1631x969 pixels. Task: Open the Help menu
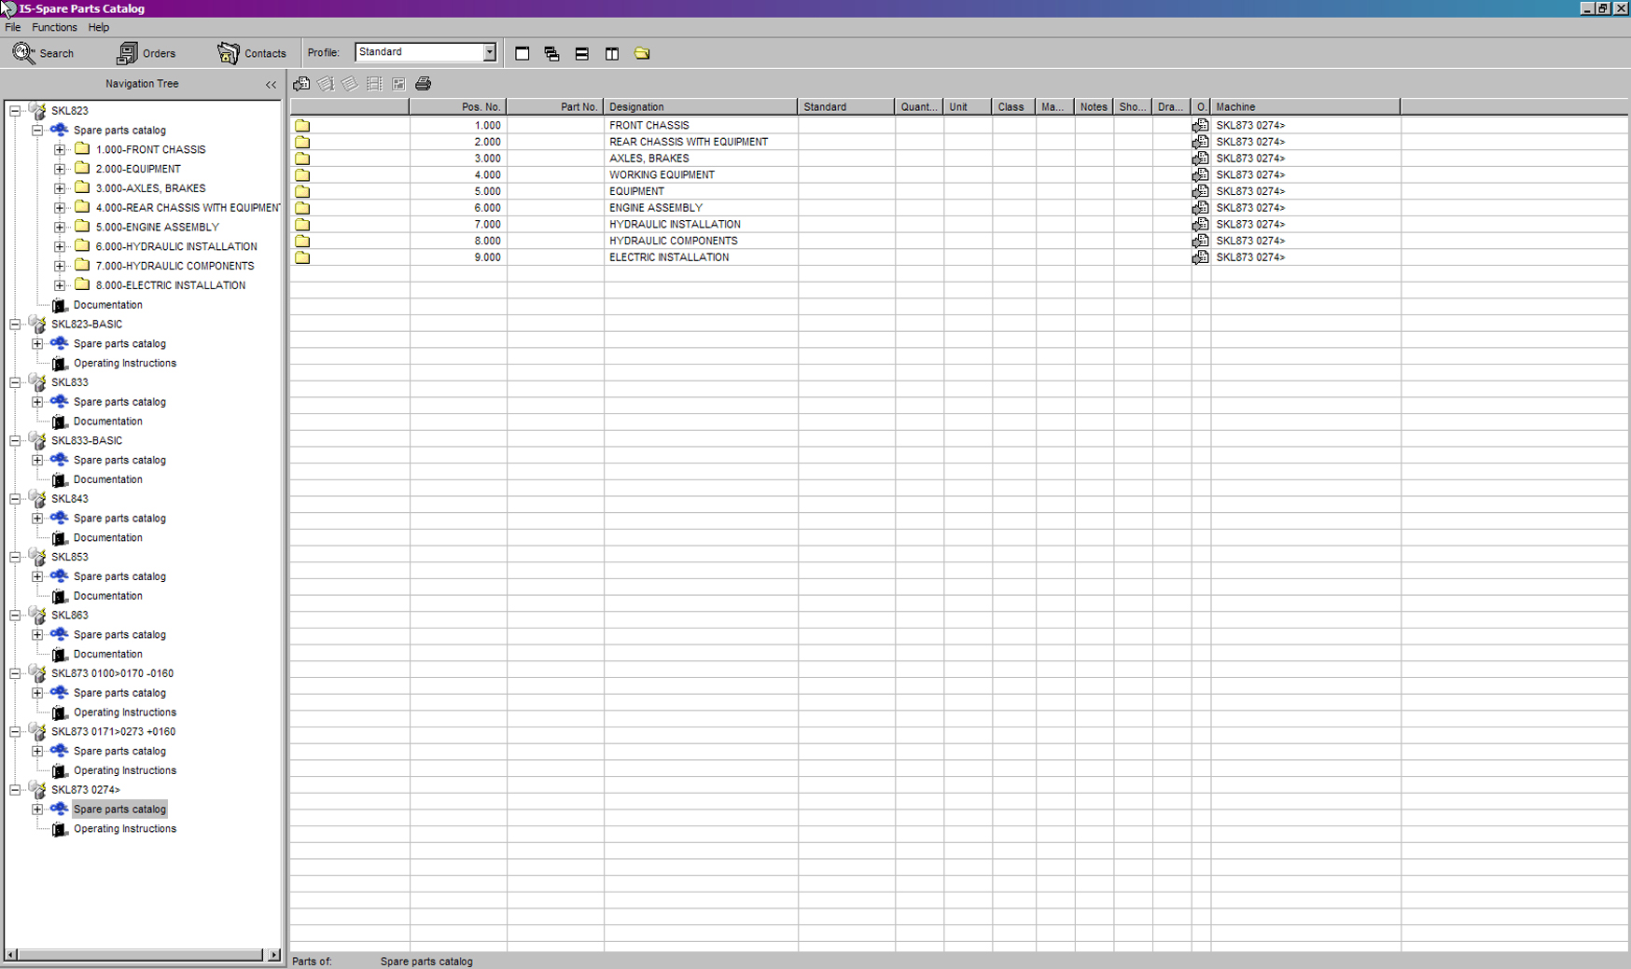(98, 27)
